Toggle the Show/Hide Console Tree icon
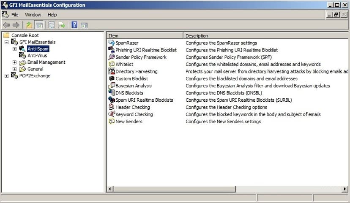Screen dimensions: 350x203 (39, 25)
